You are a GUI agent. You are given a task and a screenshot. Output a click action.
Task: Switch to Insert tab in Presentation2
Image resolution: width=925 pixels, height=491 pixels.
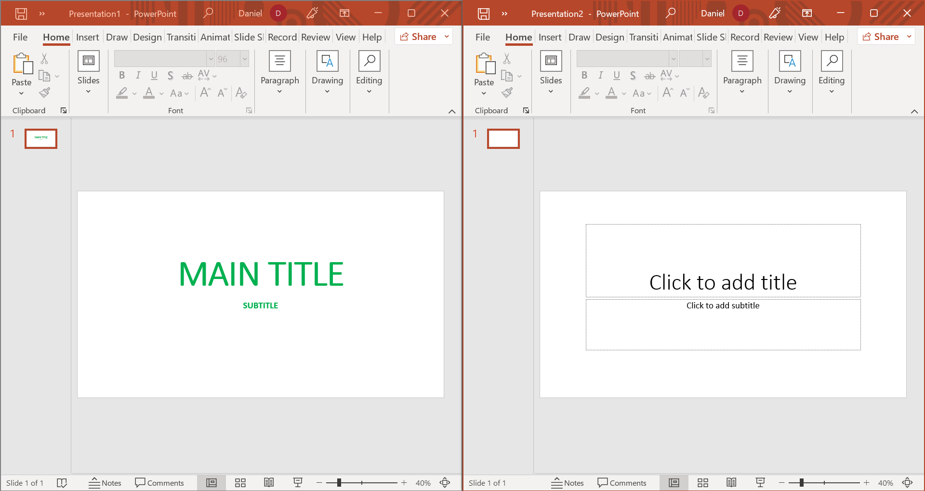550,37
